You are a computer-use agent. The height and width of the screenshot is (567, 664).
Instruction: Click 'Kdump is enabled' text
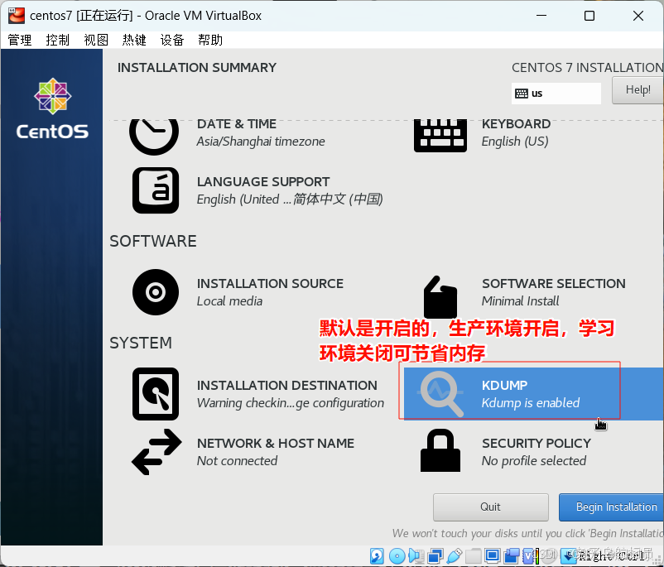(x=530, y=403)
